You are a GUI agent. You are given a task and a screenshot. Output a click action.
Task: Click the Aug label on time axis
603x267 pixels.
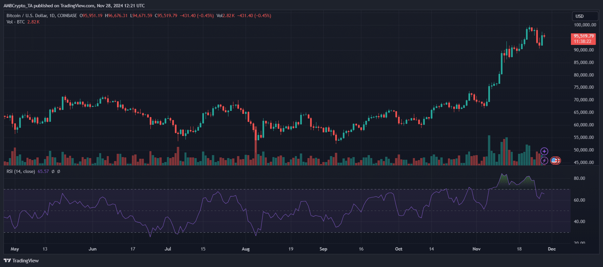coord(246,249)
